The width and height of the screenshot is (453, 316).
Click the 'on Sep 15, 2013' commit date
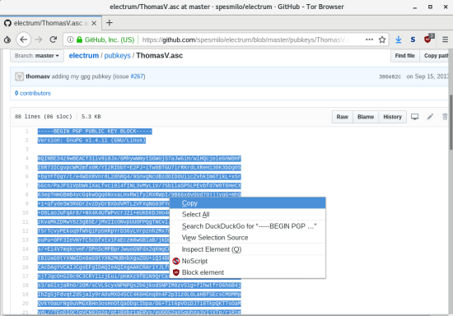(427, 77)
